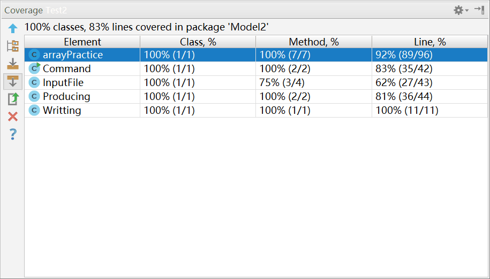Screen dimensions: 490x279
Task: Select the arrayPractice class row
Action: [256, 55]
